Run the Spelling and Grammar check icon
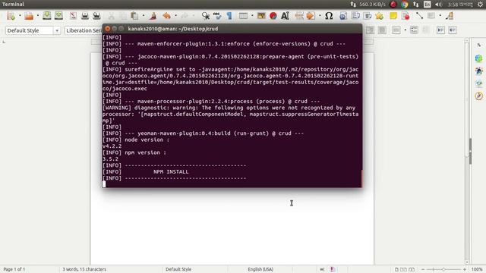486x273 pixels. point(217,15)
